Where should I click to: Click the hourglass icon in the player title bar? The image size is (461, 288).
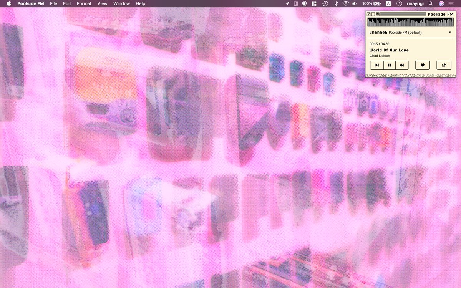[368, 14]
